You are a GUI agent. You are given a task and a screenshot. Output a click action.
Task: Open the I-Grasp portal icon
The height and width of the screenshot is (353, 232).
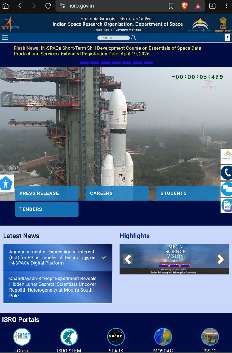tap(22, 337)
